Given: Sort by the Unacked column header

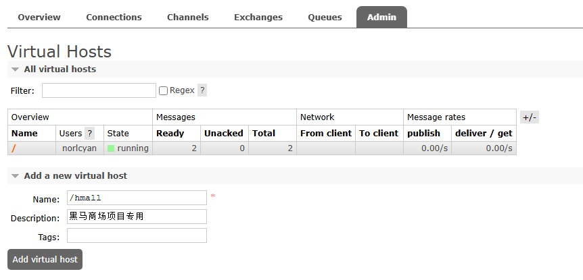Looking at the screenshot, I should click(x=223, y=133).
